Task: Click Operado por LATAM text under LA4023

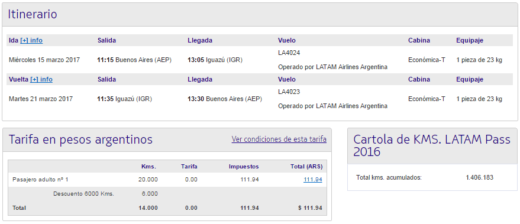Action: 332,106
